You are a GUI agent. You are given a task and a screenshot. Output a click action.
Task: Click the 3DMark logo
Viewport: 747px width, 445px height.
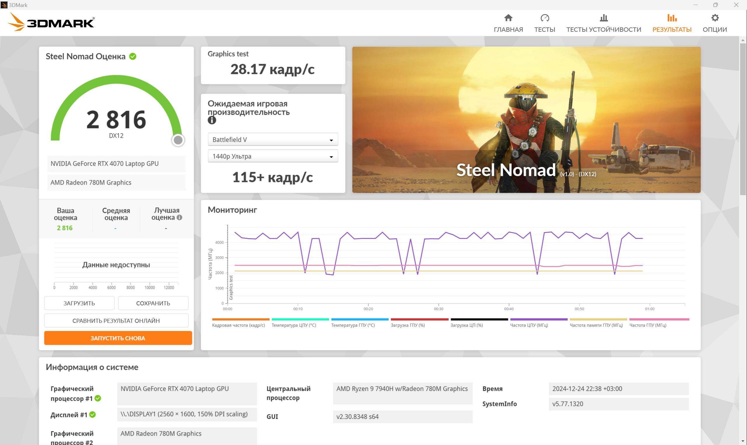coord(51,22)
